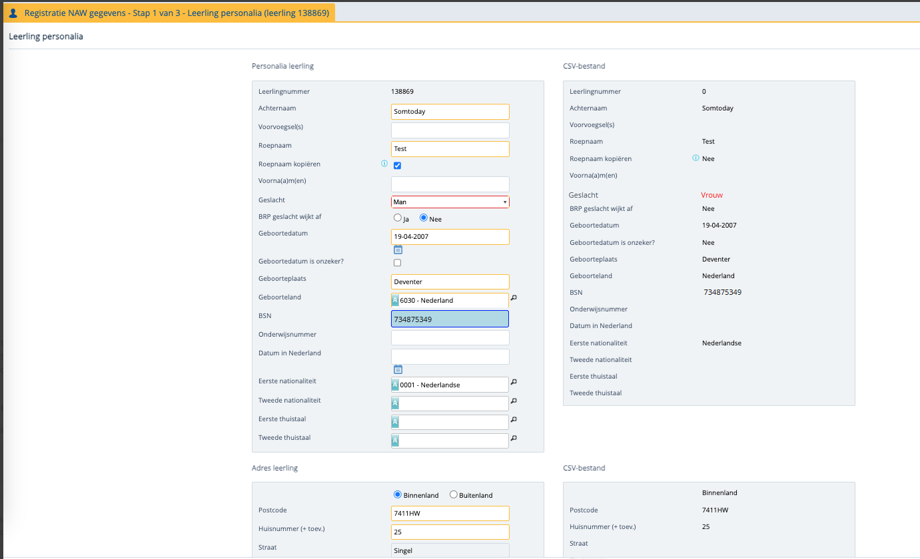Click magnifier search icon for Geboorteland
920x559 pixels.
click(x=514, y=297)
